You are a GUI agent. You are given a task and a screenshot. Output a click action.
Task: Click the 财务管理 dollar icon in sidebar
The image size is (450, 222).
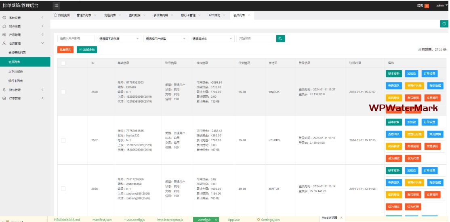coord(4,90)
